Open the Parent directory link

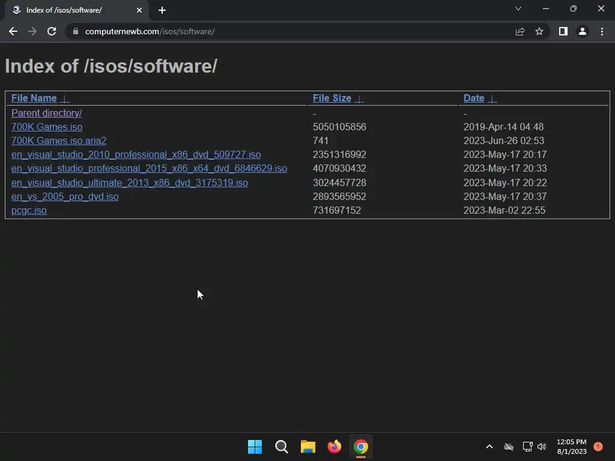tap(47, 113)
